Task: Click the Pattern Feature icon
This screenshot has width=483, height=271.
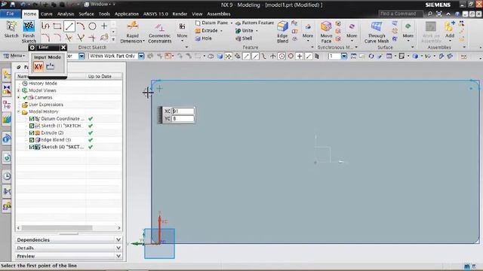Action: tap(238, 23)
